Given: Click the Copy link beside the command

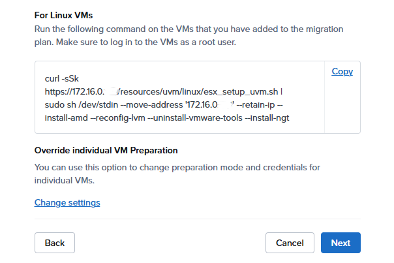Looking at the screenshot, I should click(x=342, y=72).
